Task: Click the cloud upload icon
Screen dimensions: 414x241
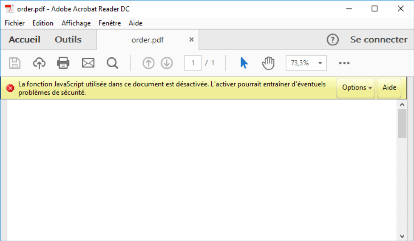Action: (x=39, y=63)
